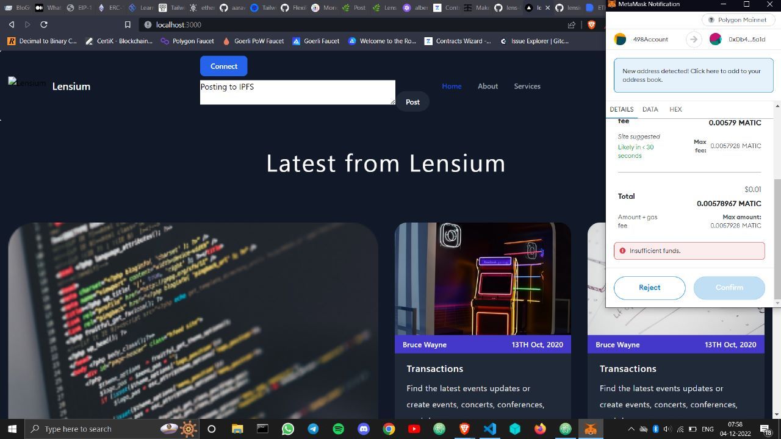Image resolution: width=781 pixels, height=439 pixels.
Task: Click the arcade machine post image
Action: click(x=483, y=279)
